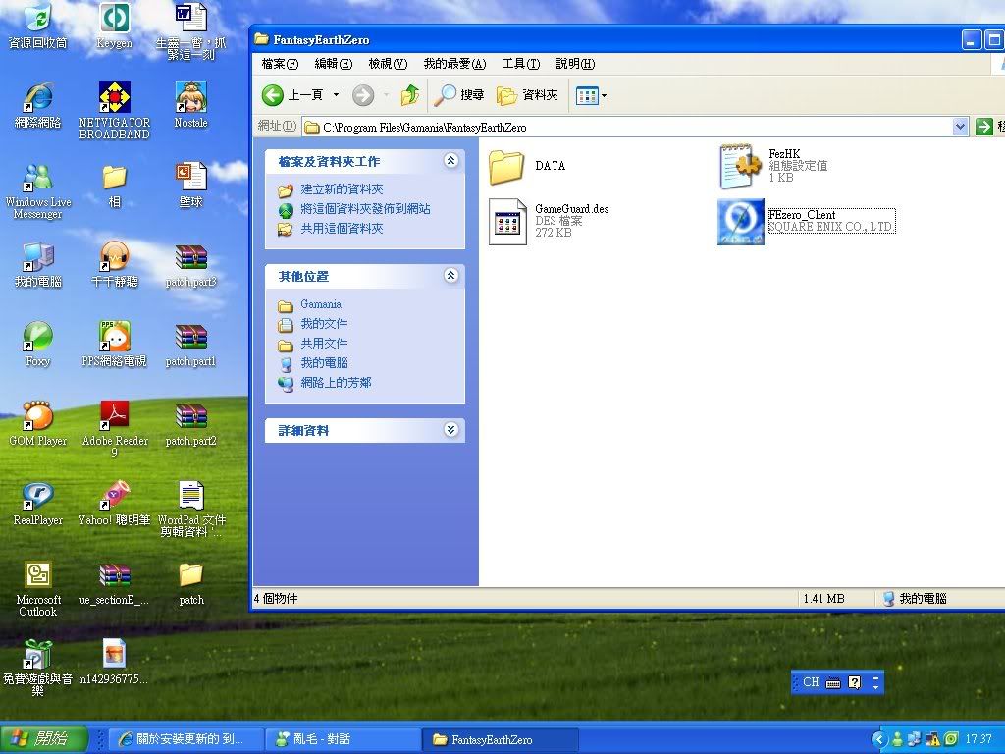The height and width of the screenshot is (754, 1005).
Task: Select the n142936775 image file icon
Action: tap(114, 663)
